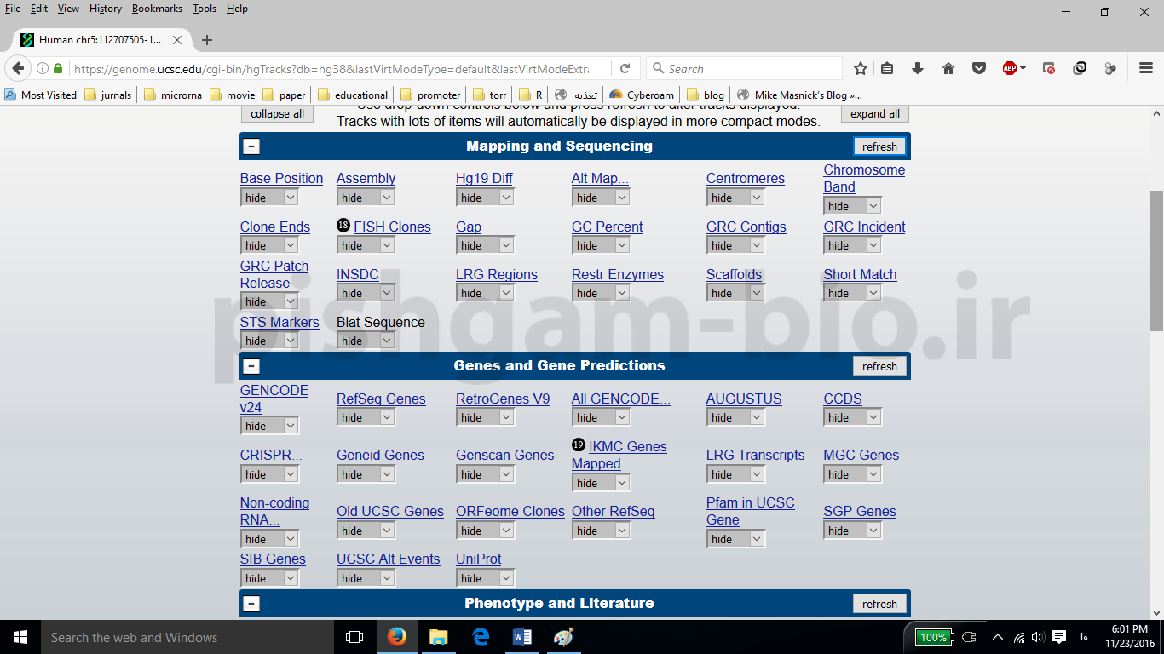Open the Base Position visibility dropdown

pos(269,198)
